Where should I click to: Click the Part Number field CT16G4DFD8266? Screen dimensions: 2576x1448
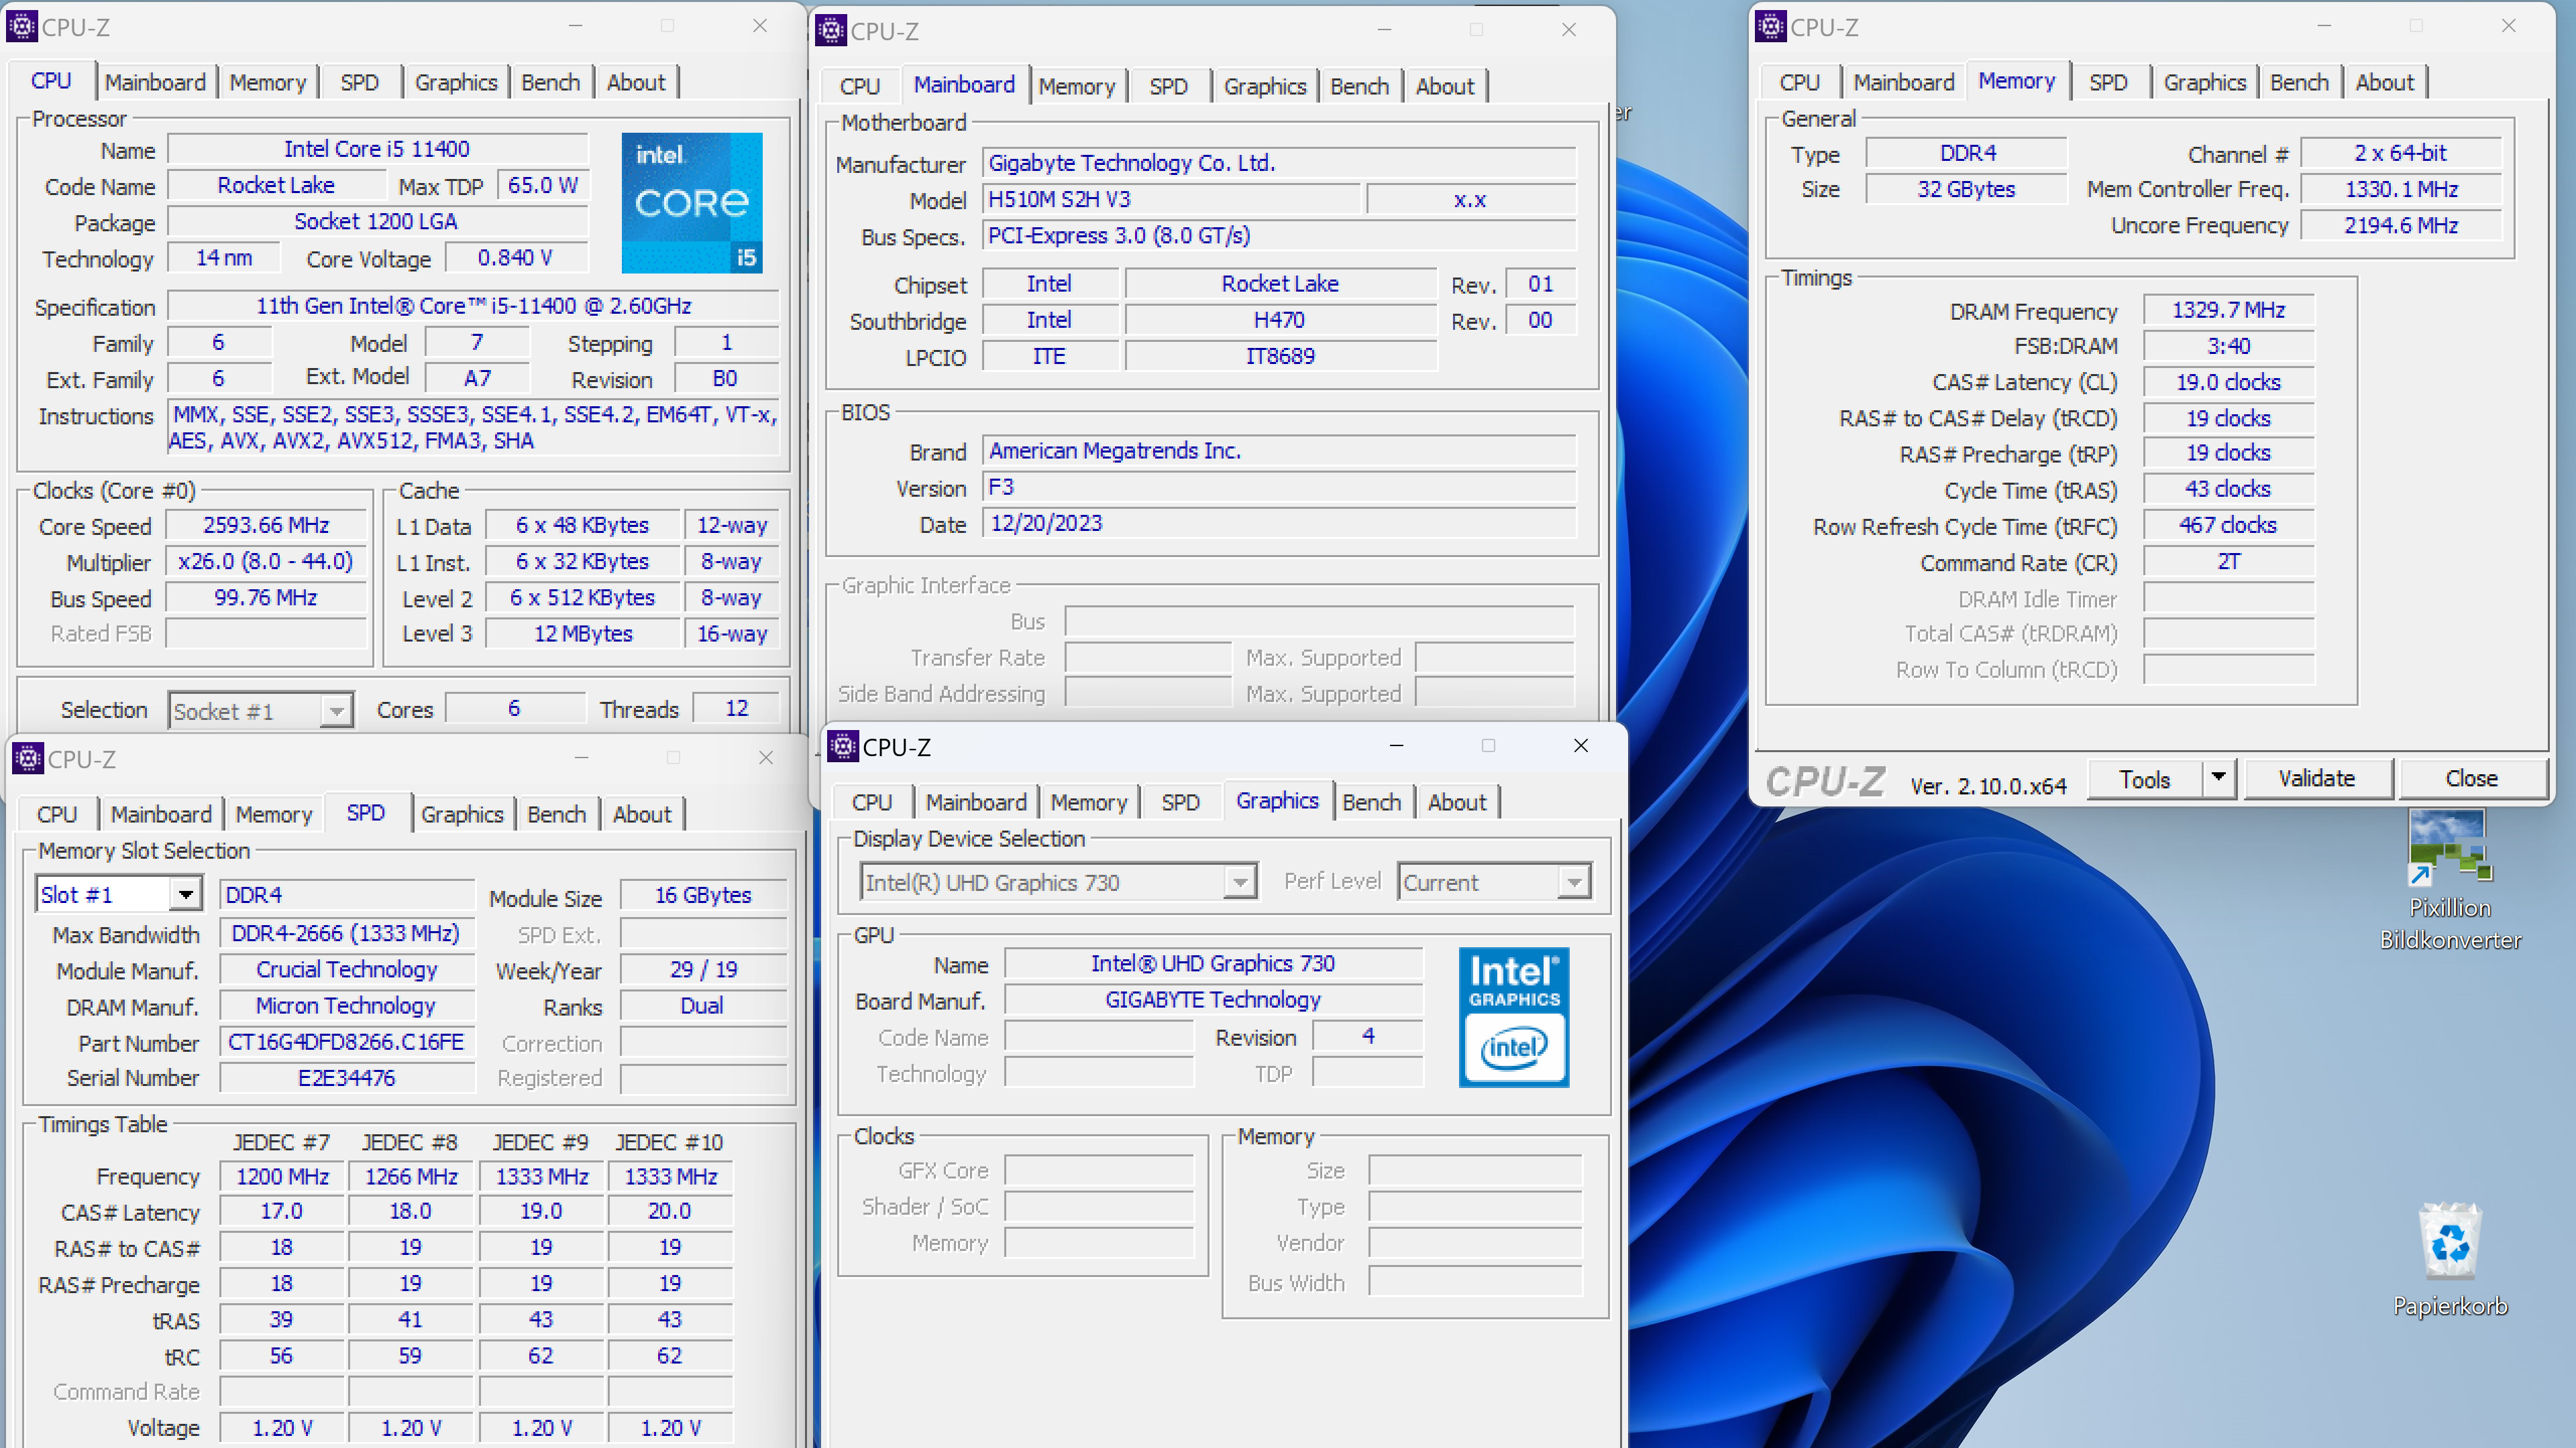pos(346,1042)
